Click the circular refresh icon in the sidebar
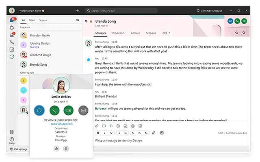This screenshot has width=260, height=162. pos(12,57)
